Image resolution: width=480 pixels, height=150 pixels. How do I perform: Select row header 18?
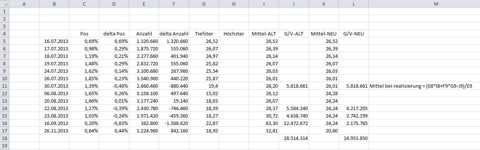pos(4,138)
